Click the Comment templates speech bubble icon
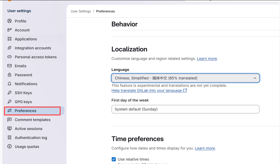 point(10,119)
